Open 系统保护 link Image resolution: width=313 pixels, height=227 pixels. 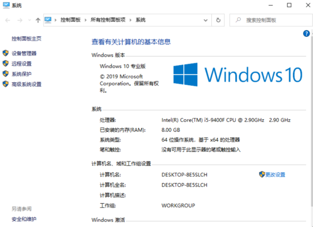pos(22,74)
